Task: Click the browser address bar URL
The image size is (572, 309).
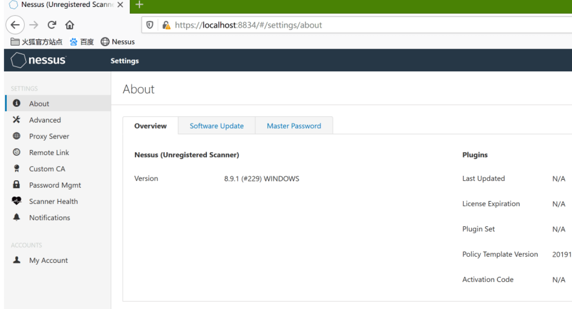Action: [x=248, y=25]
